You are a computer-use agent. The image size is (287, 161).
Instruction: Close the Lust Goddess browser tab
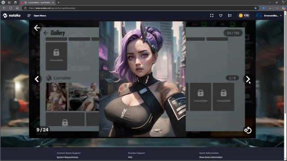[53, 3]
